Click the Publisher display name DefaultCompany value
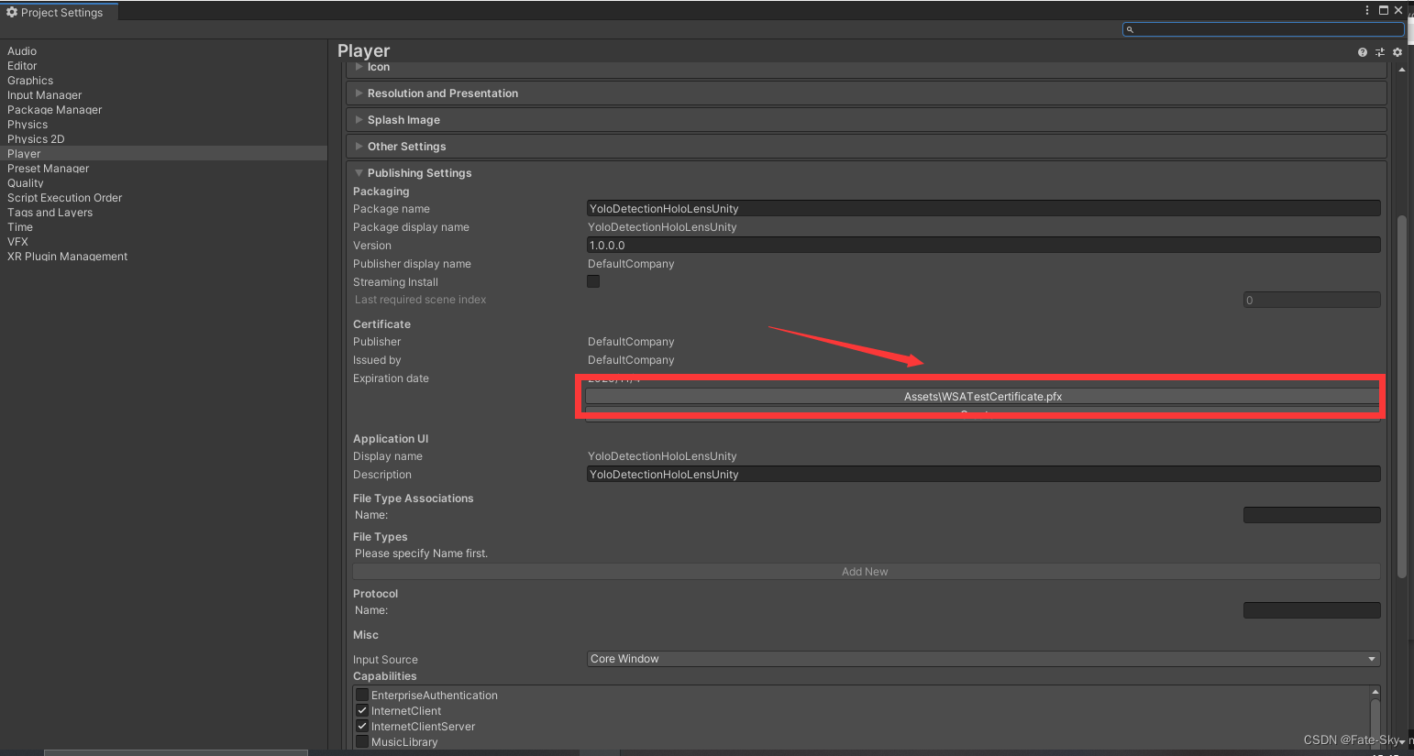Screen dimensions: 1414x756 pyautogui.click(x=631, y=264)
